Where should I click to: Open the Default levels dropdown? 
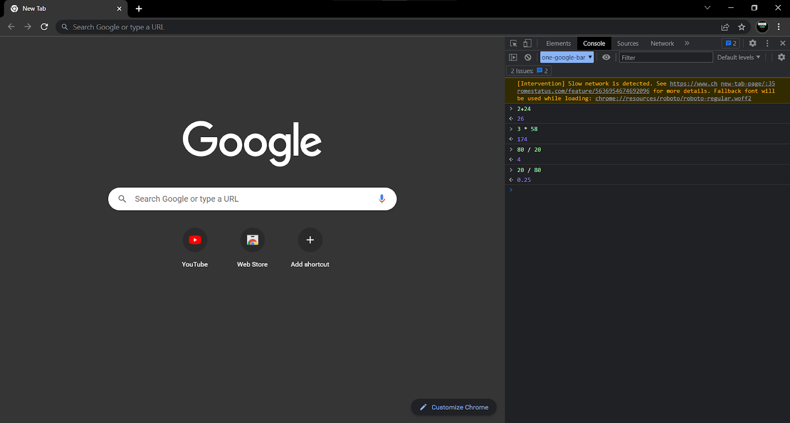coord(739,57)
